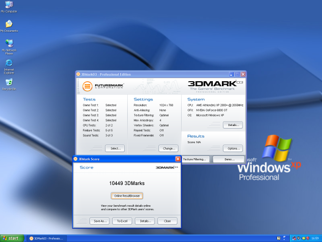Click the Sound Tests label
Image resolution: width=322 pixels, height=242 pixels.
coord(91,136)
